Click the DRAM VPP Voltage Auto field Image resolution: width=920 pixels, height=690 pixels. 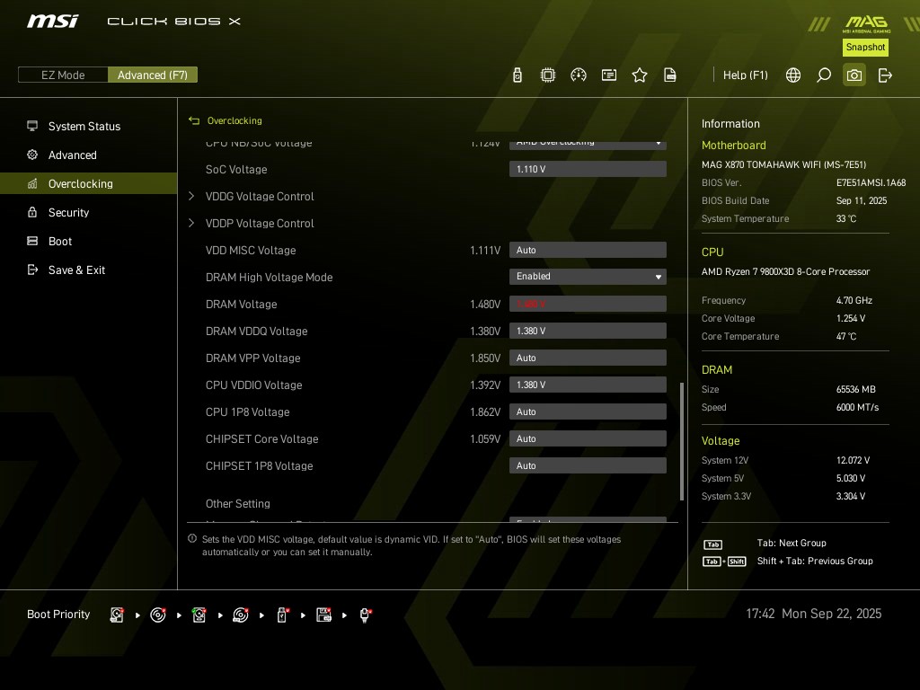(x=588, y=358)
